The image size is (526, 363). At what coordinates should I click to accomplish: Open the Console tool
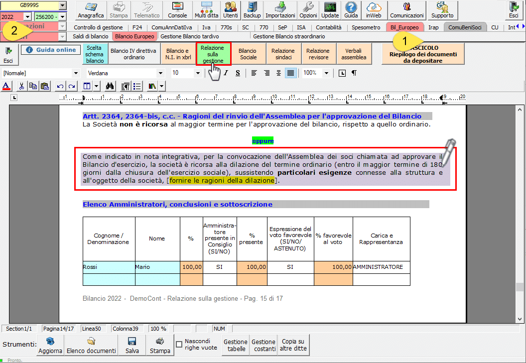tap(177, 10)
